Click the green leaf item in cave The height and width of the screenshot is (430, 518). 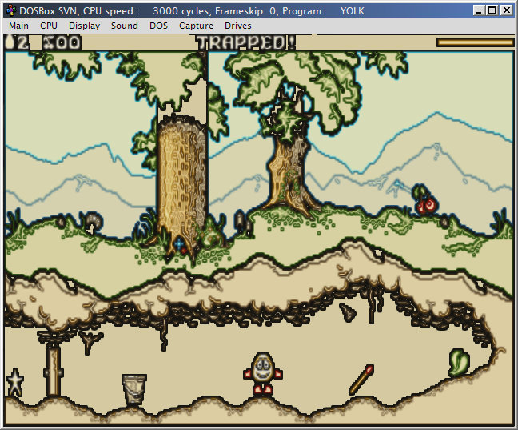459,363
